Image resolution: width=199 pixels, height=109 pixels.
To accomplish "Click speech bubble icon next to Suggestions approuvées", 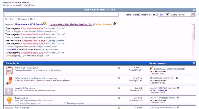I will coord(19,103).
